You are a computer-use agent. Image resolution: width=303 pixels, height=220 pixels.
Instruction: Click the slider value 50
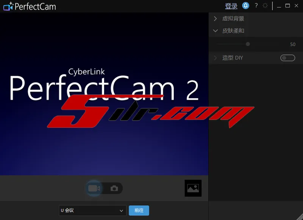coord(292,44)
